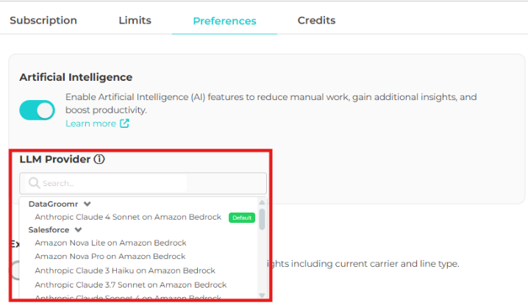The height and width of the screenshot is (303, 528).
Task: Go to the Credits tab
Action: [316, 21]
